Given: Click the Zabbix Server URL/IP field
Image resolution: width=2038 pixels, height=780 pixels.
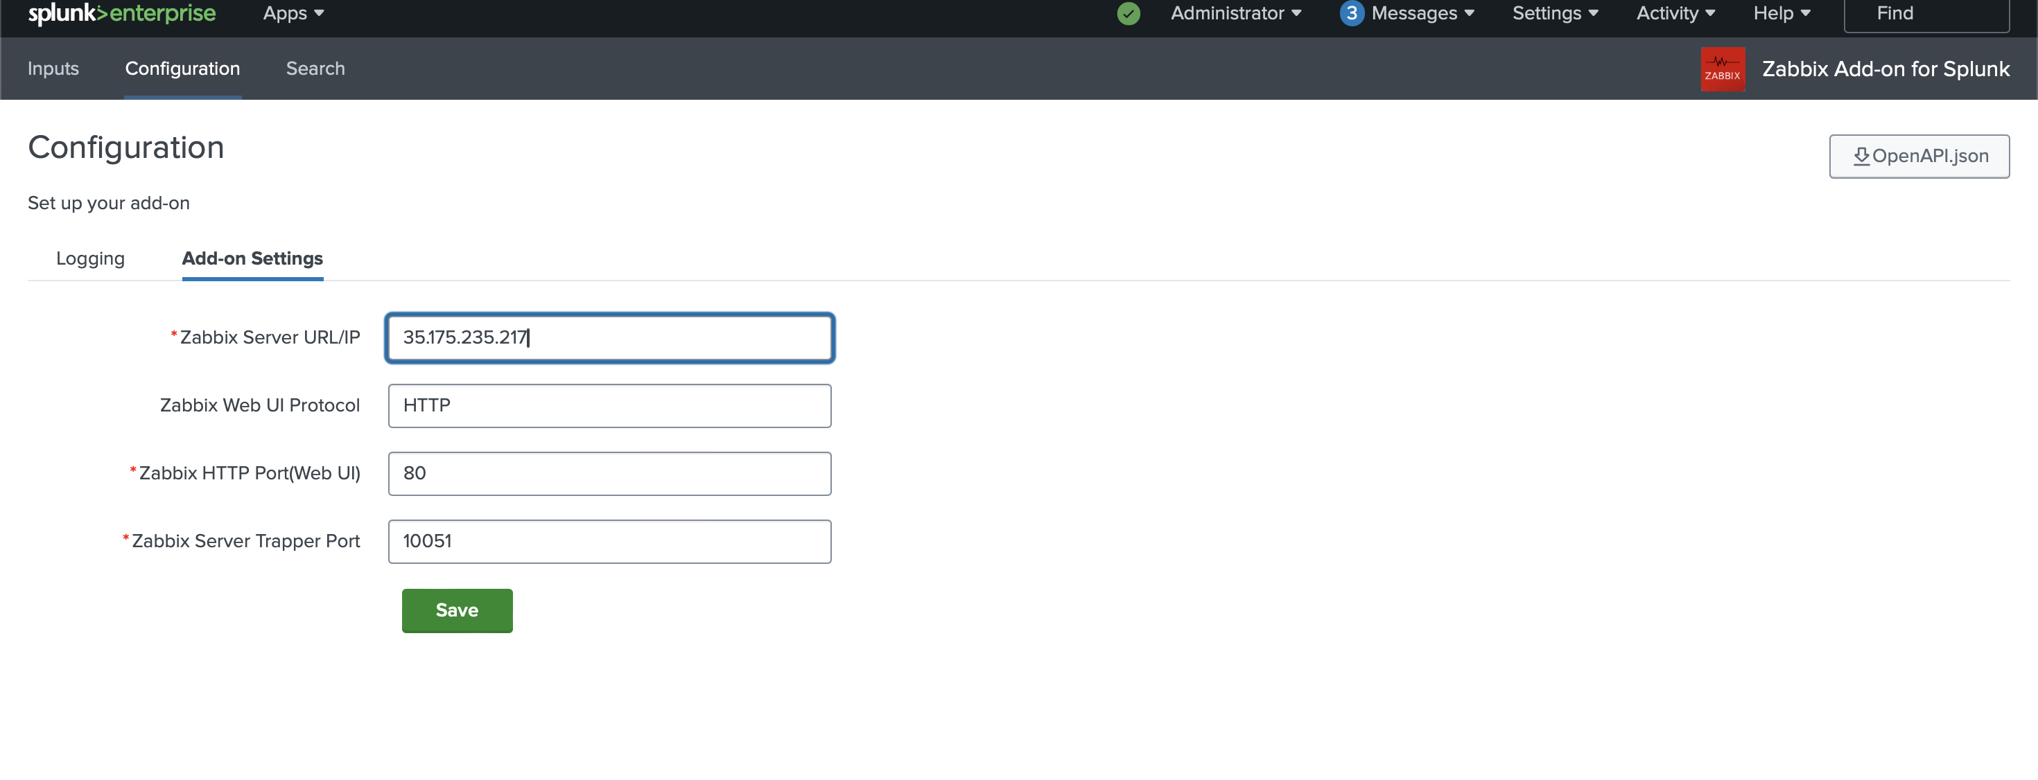Looking at the screenshot, I should 609,338.
